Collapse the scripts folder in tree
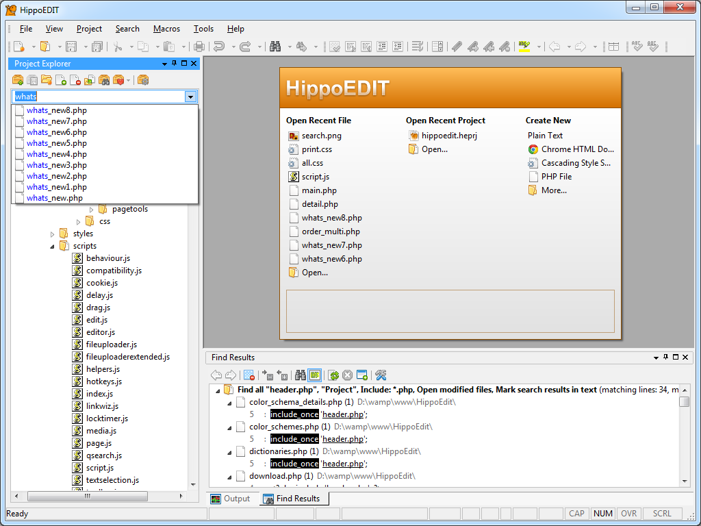Viewport: 701px width, 526px height. 52,246
